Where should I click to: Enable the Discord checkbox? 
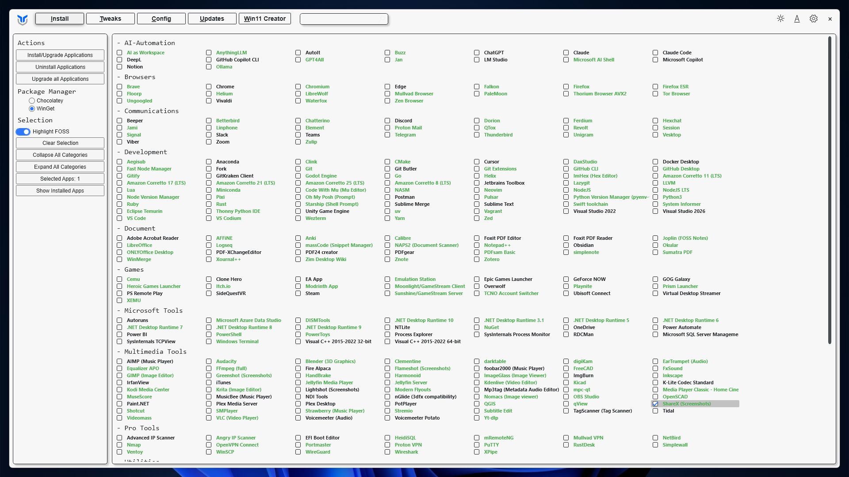click(x=387, y=121)
